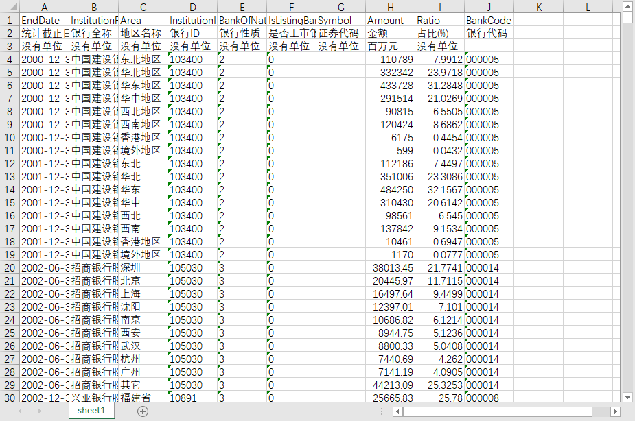Select row 12 header
The image size is (635, 421).
coord(10,163)
